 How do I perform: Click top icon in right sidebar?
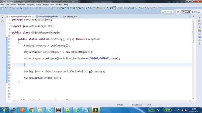click(199, 18)
